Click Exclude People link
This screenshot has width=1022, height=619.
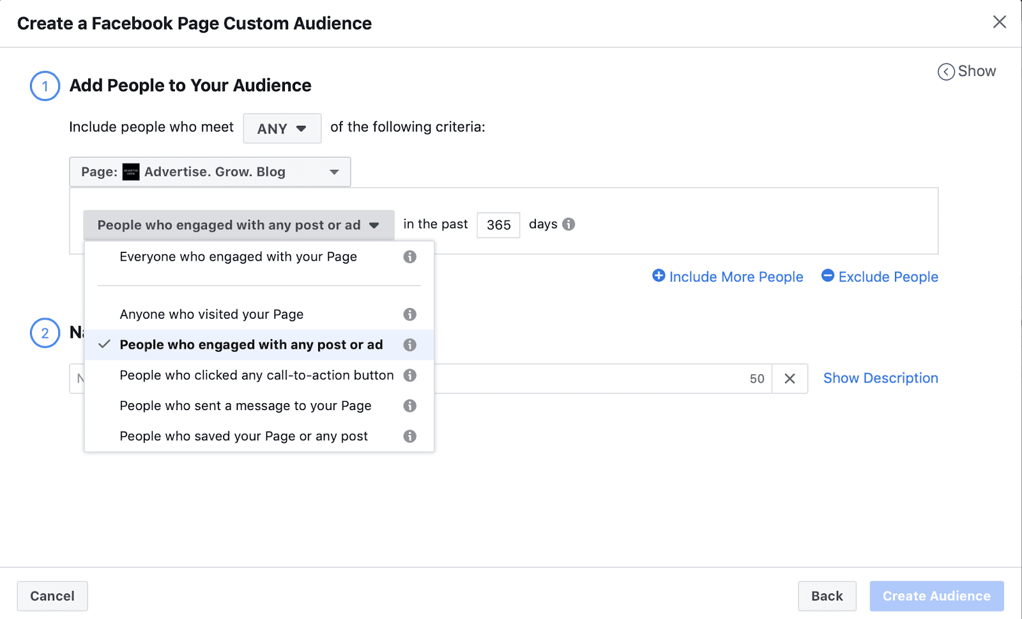[889, 277]
